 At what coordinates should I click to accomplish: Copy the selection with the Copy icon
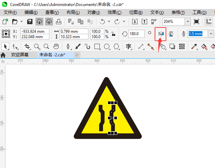(81, 22)
